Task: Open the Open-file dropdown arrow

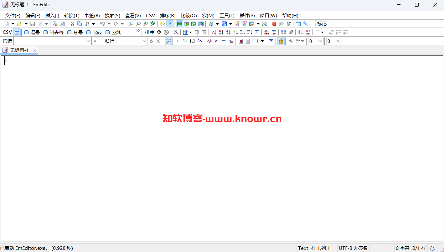Action: [x=26, y=24]
